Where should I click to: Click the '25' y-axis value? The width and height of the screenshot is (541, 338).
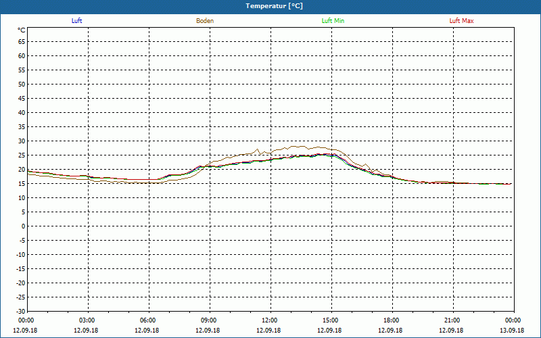point(22,155)
